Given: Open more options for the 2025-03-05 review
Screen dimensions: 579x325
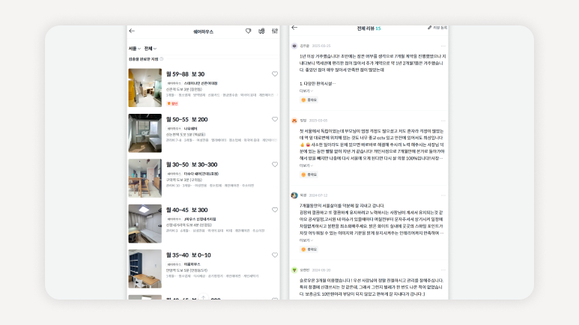Looking at the screenshot, I should click(x=443, y=121).
